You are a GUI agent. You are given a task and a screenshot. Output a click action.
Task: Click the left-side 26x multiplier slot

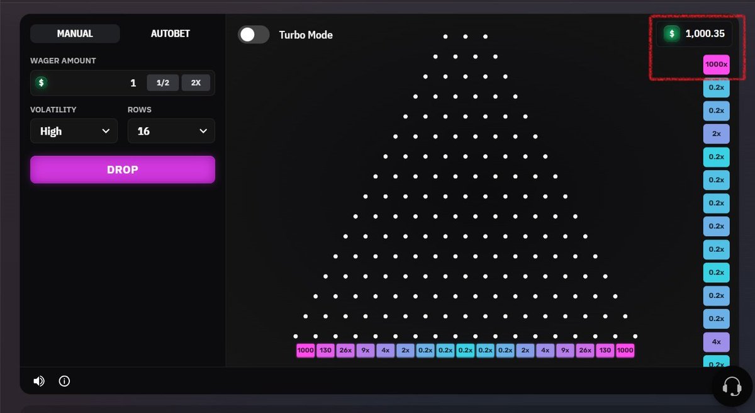point(345,351)
